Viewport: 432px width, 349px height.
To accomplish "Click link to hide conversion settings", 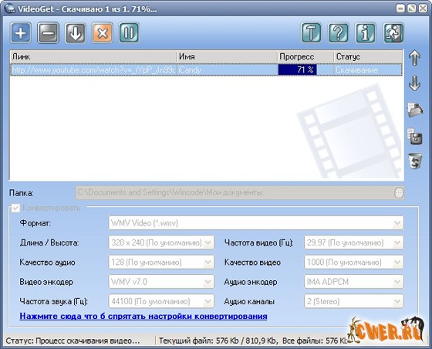I will (x=143, y=317).
